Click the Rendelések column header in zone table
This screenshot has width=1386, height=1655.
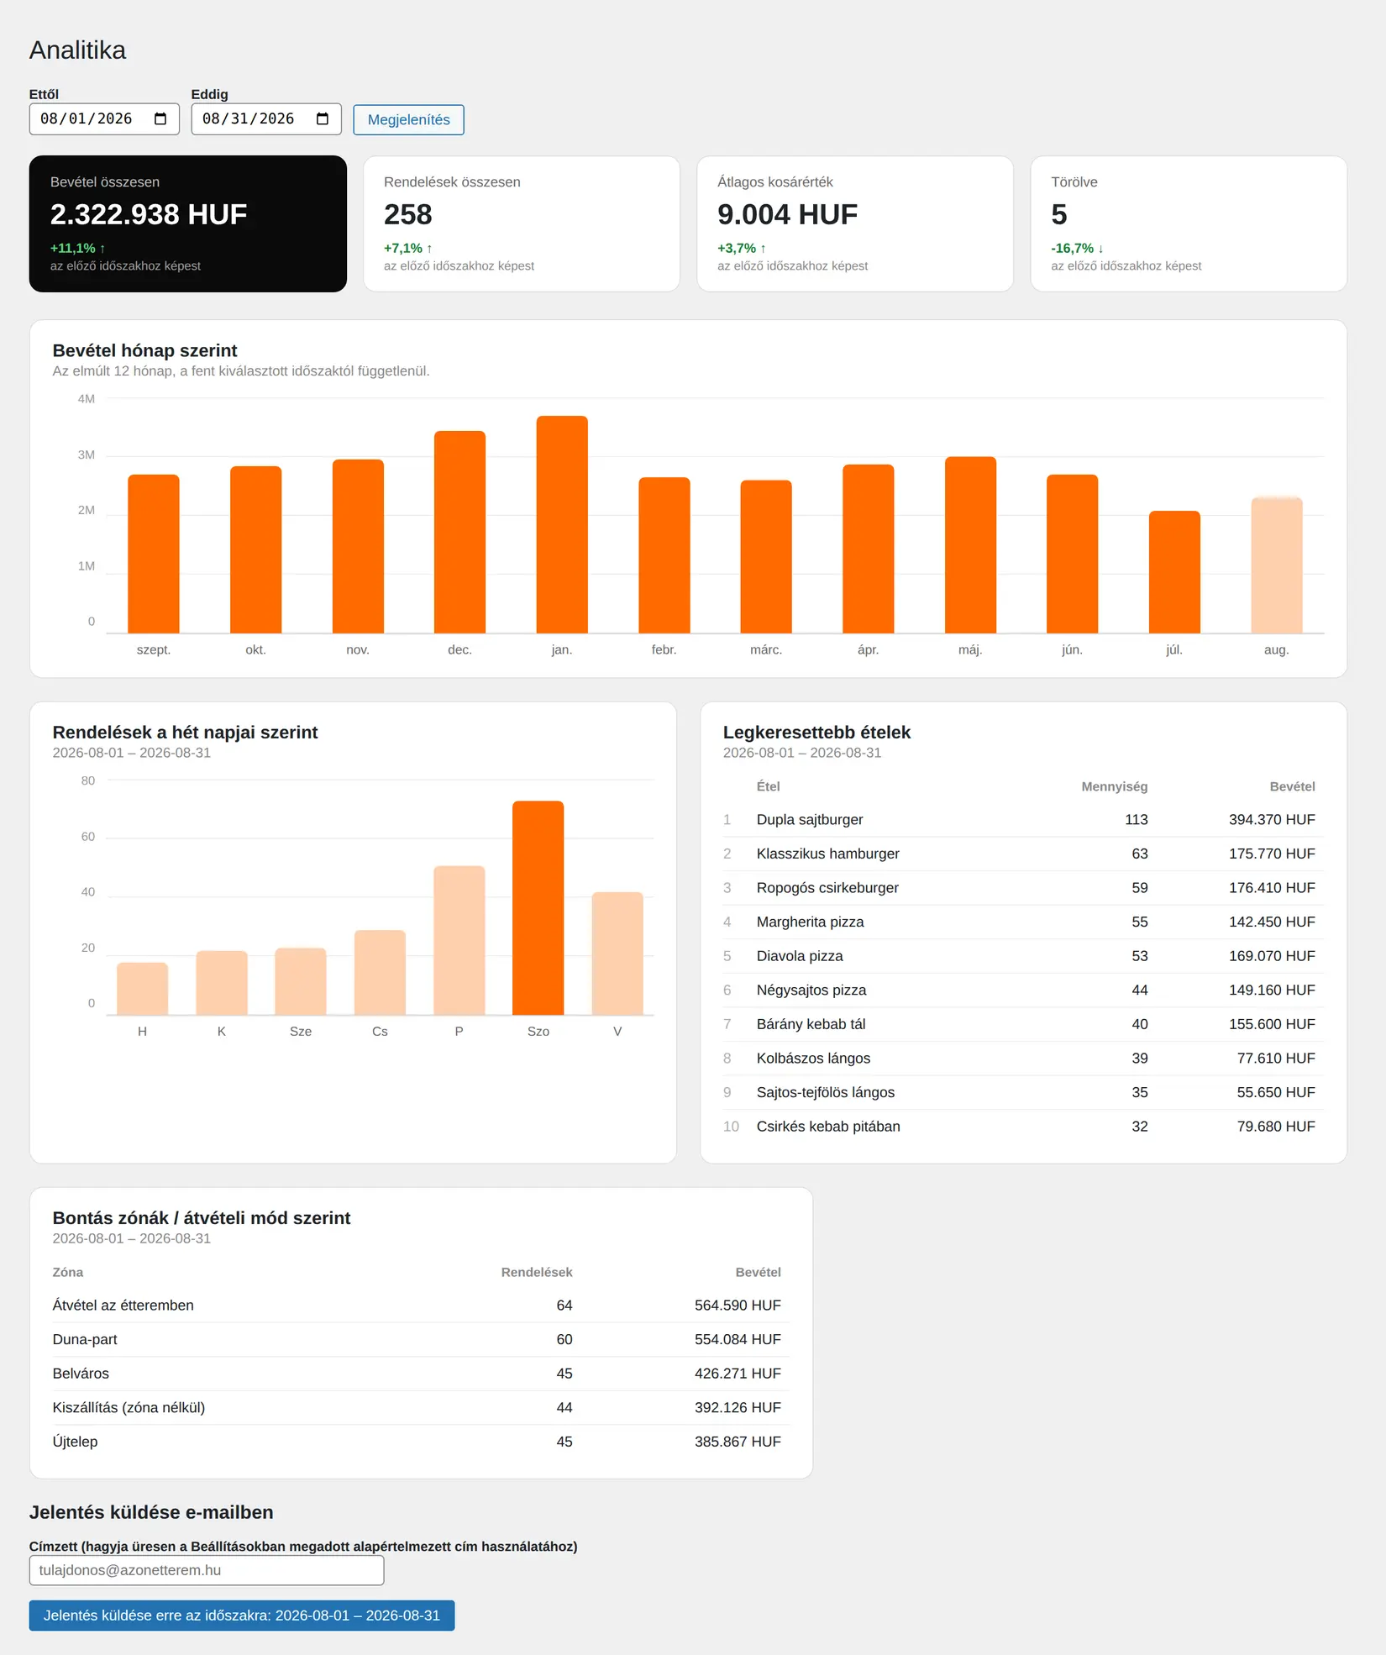point(537,1272)
